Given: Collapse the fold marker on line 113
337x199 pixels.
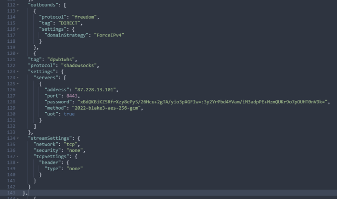Looking at the screenshot, I should pyautogui.click(x=18, y=11).
